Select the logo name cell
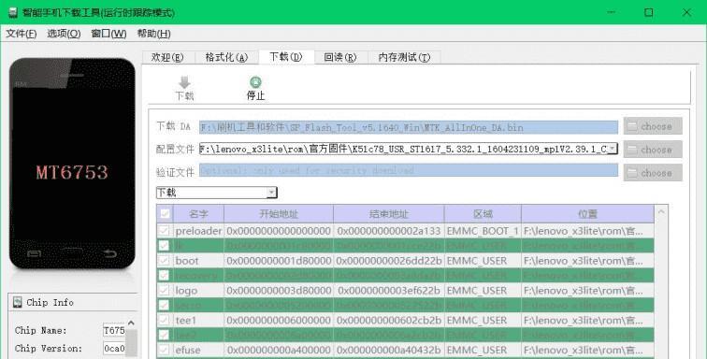 click(198, 291)
